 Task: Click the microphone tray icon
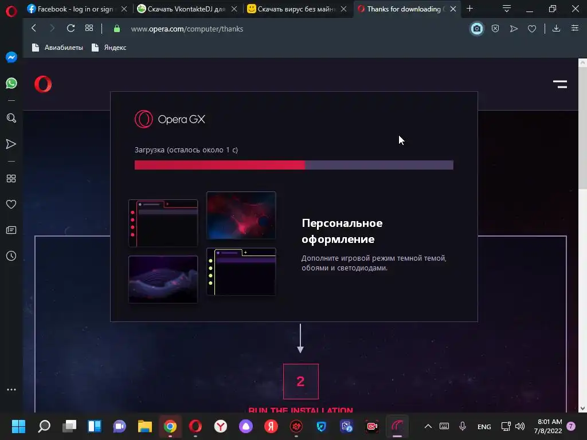tap(463, 426)
